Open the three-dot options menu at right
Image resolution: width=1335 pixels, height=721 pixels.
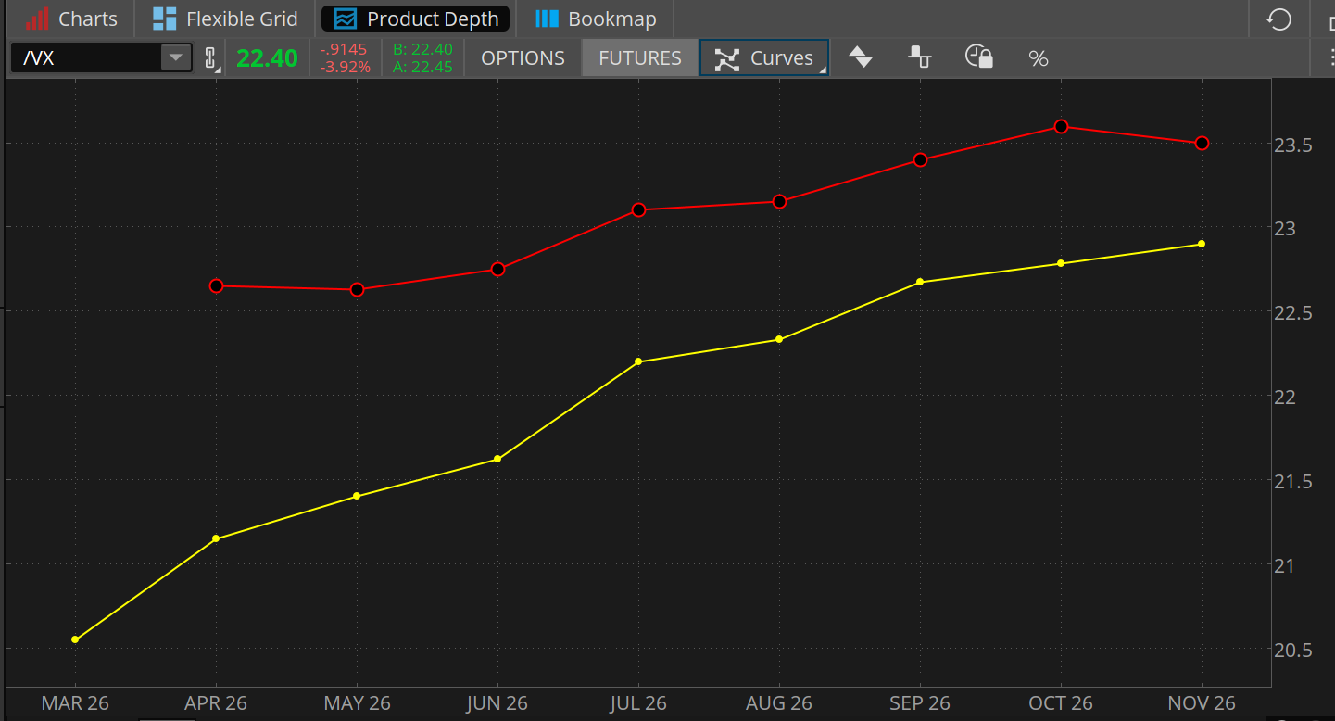[x=1329, y=58]
